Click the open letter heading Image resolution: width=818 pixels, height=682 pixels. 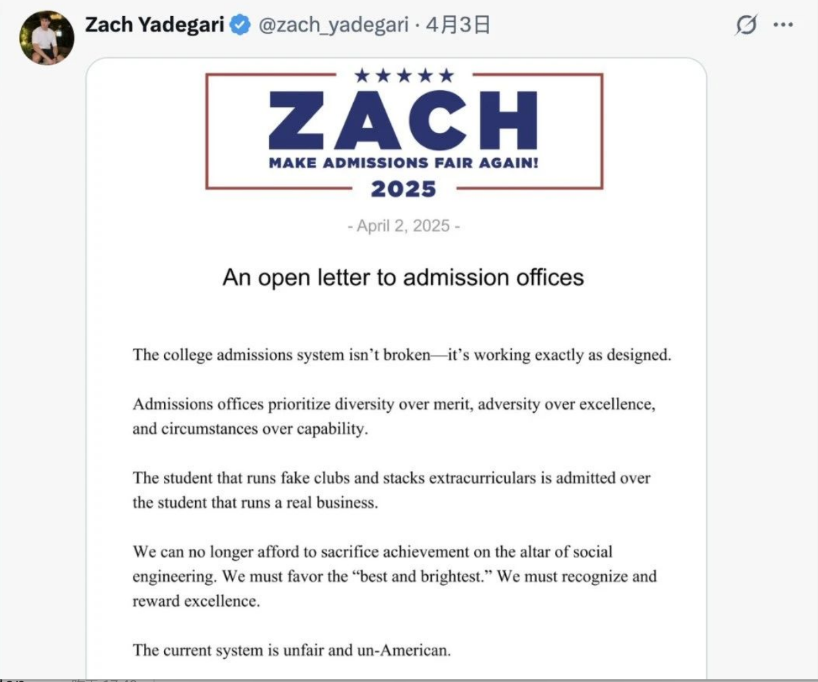pos(403,277)
